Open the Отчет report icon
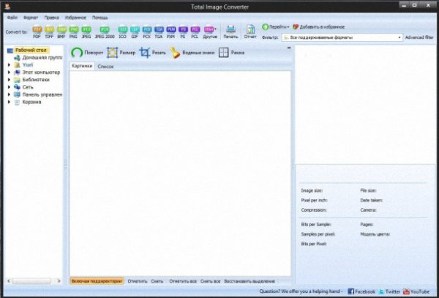 click(x=250, y=31)
